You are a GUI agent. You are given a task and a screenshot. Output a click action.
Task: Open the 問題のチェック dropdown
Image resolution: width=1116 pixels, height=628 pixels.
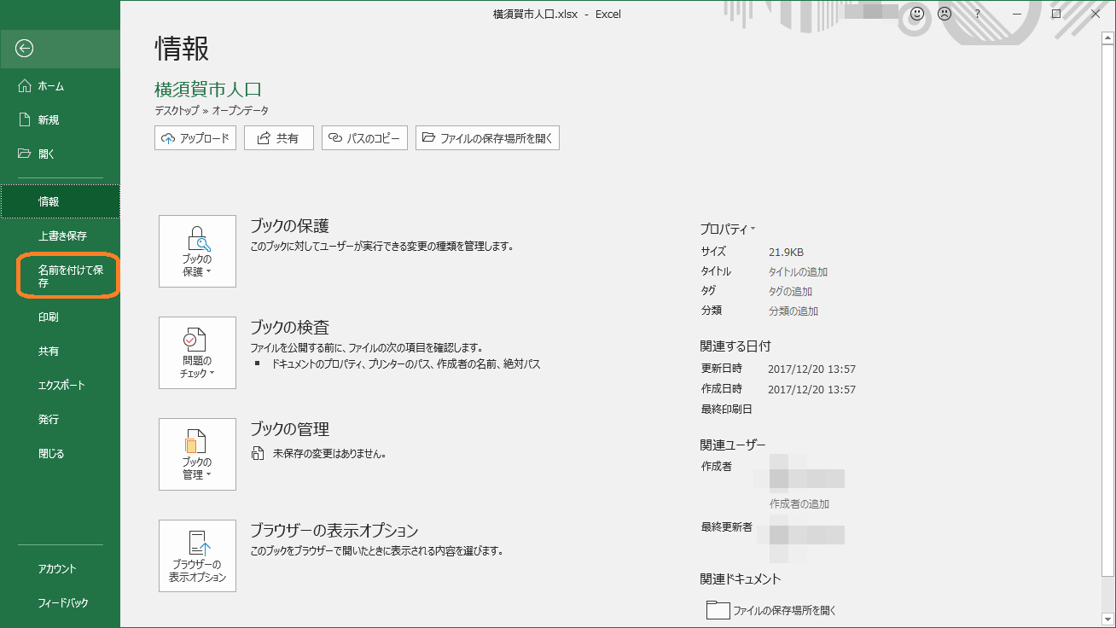197,352
